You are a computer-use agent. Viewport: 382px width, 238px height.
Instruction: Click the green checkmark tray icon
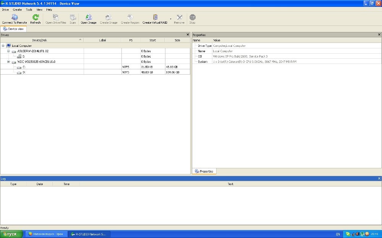pos(348,234)
